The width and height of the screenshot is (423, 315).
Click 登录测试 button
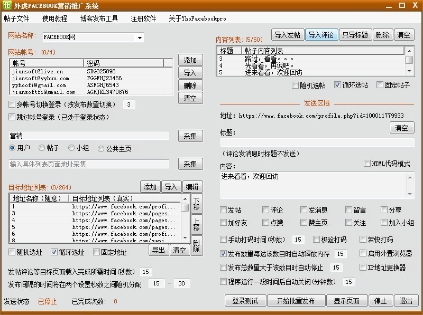(x=245, y=300)
